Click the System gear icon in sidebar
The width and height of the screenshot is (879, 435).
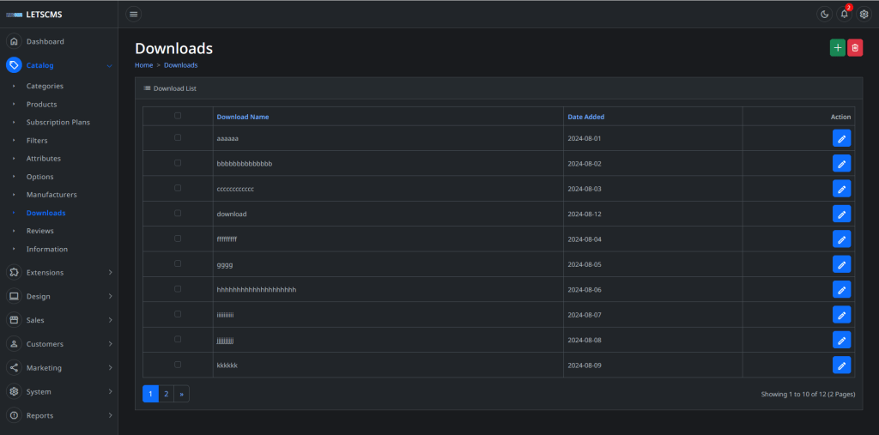(x=14, y=392)
